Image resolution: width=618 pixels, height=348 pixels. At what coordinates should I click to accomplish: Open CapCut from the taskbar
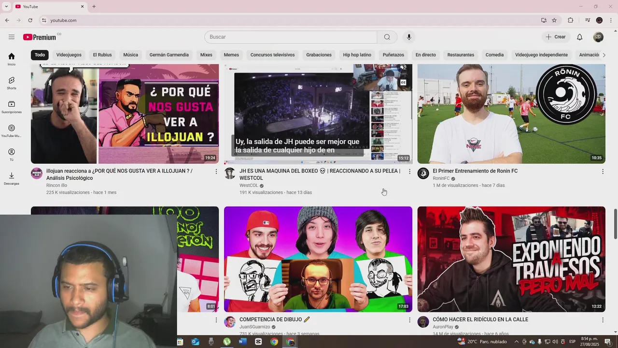258,342
